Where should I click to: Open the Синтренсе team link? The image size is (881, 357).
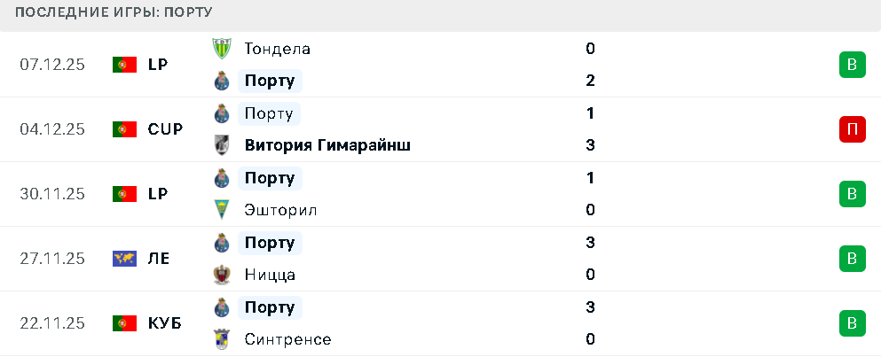point(287,339)
